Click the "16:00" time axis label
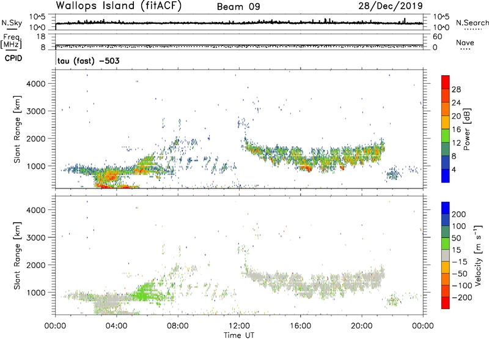Viewport: 489px width, 339px height. click(x=300, y=326)
